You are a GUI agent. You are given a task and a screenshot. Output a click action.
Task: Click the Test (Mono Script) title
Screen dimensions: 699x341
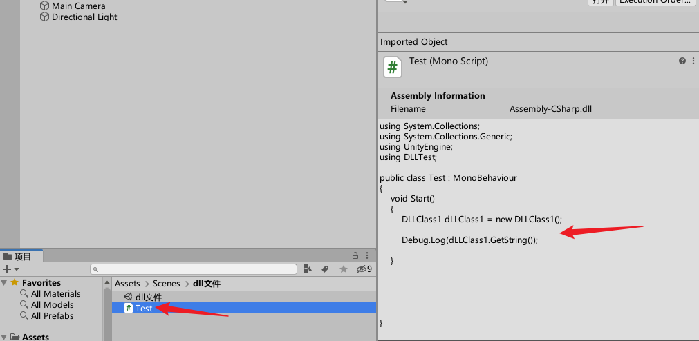(449, 61)
